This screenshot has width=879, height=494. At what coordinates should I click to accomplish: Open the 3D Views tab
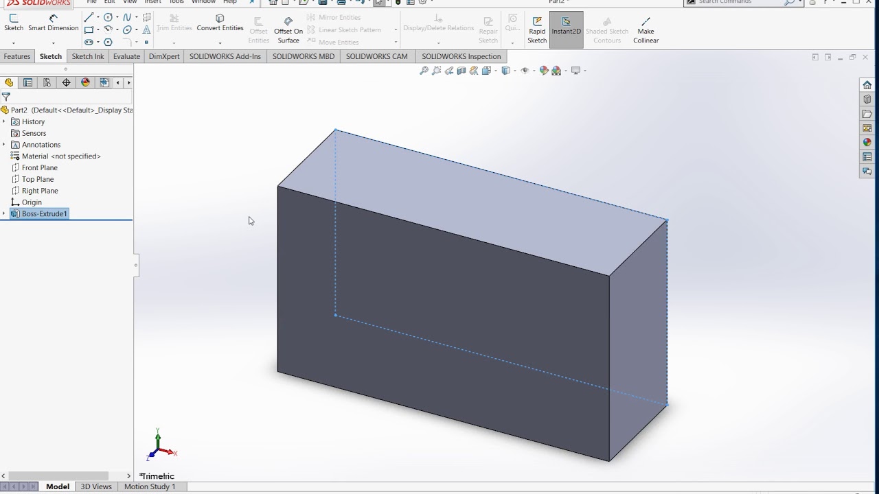(96, 486)
